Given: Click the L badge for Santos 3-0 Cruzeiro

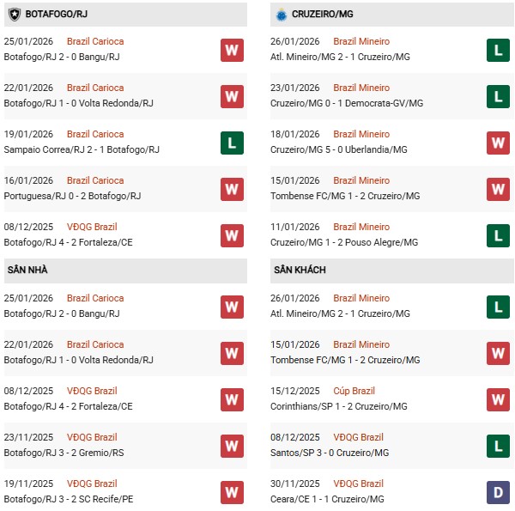Looking at the screenshot, I should click(x=498, y=446).
